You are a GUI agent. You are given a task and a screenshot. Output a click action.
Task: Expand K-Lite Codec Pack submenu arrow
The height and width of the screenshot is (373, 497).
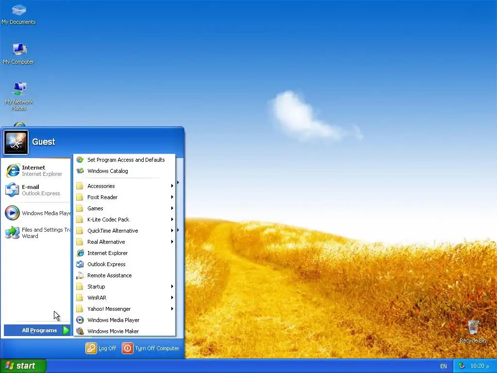(x=172, y=220)
